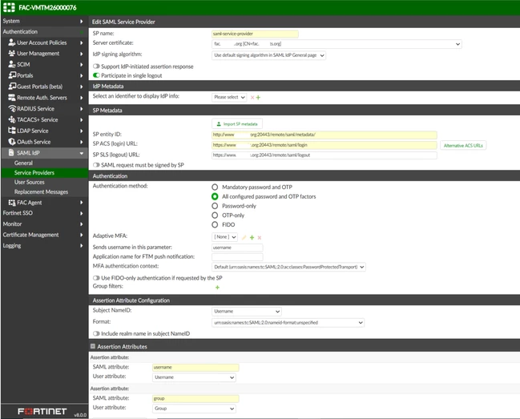Click the SAML IdP document icon
This screenshot has width=520, height=419.
point(11,152)
